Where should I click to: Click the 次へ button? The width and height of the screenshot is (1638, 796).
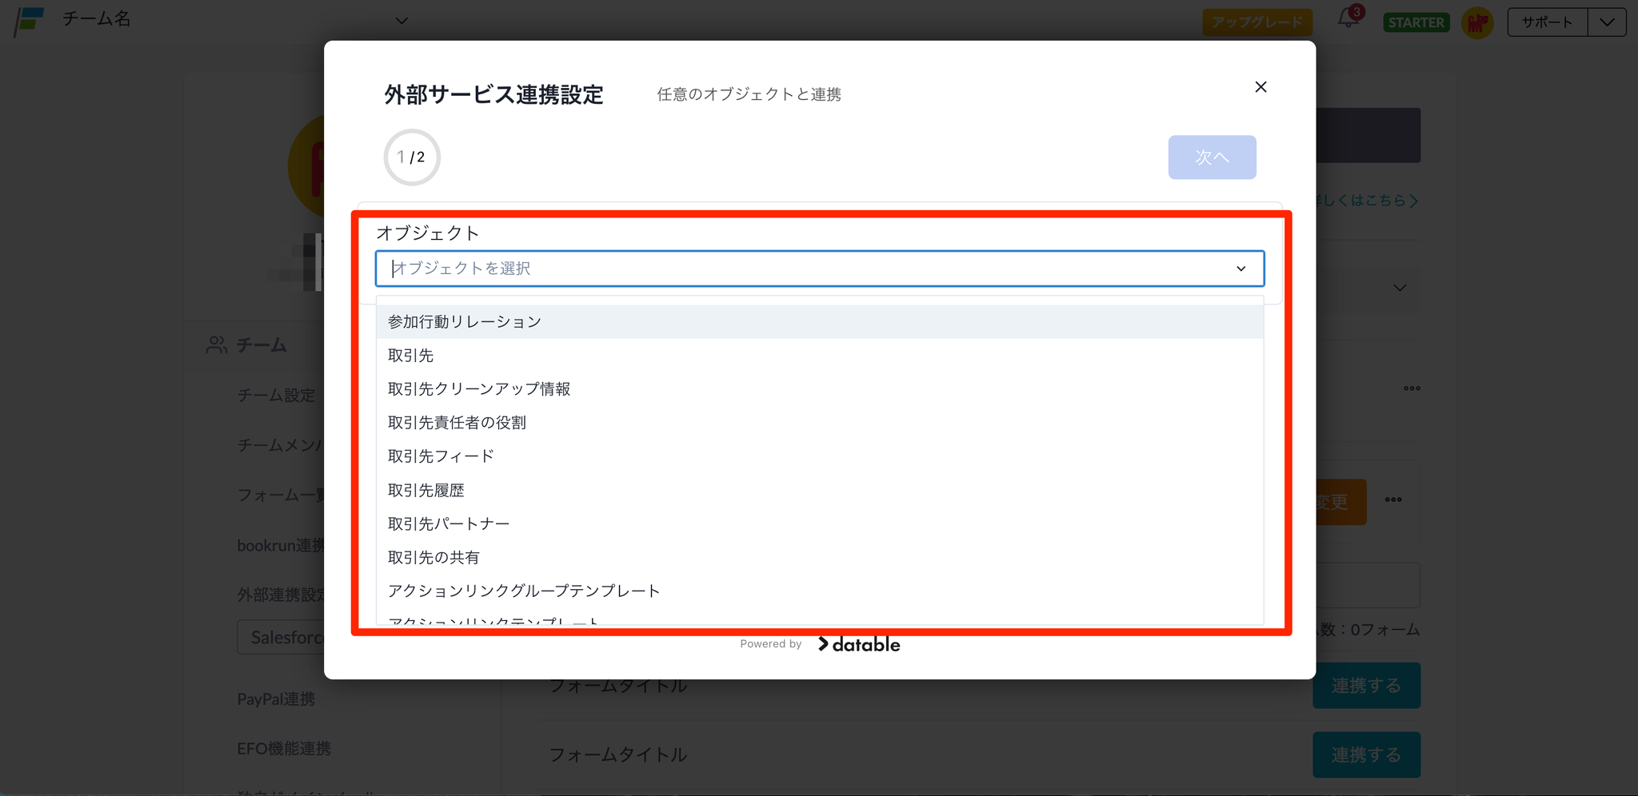[x=1212, y=157]
